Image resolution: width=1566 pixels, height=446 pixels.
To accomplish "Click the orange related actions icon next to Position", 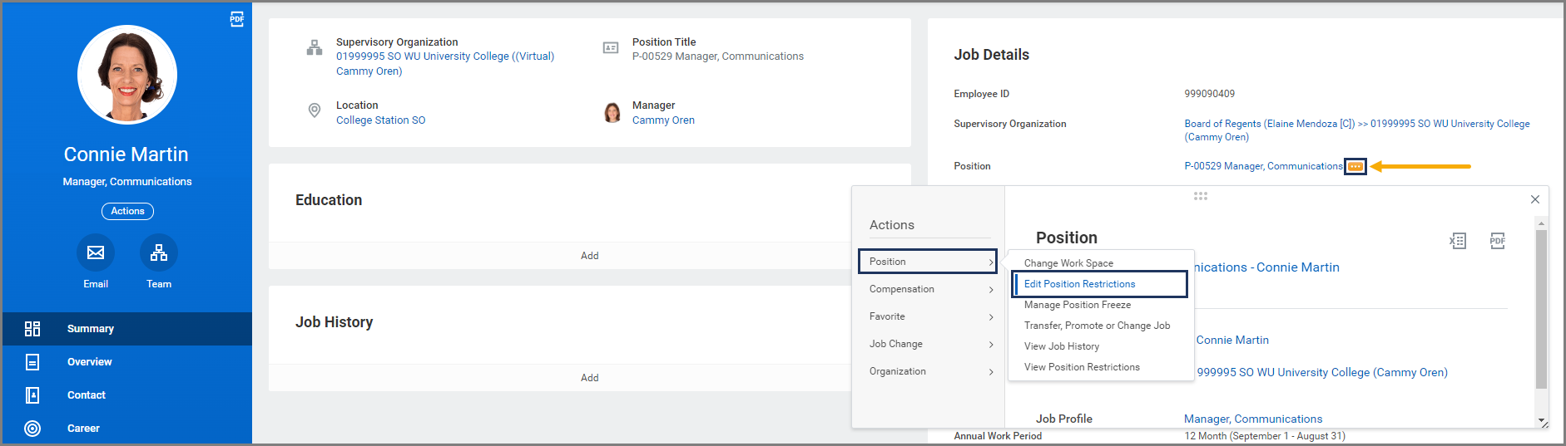I will [1355, 167].
